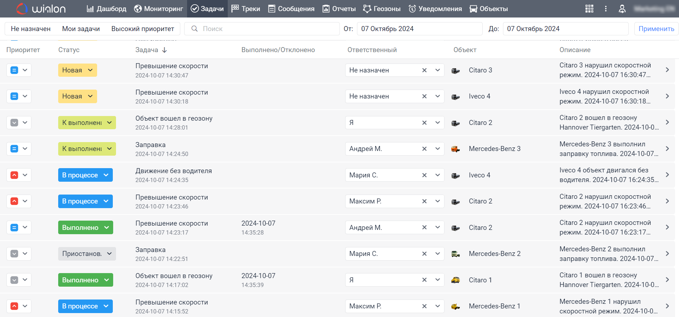Open Треки tab

click(246, 9)
